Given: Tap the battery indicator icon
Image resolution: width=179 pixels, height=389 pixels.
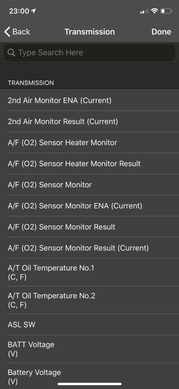Looking at the screenshot, I should click(166, 11).
